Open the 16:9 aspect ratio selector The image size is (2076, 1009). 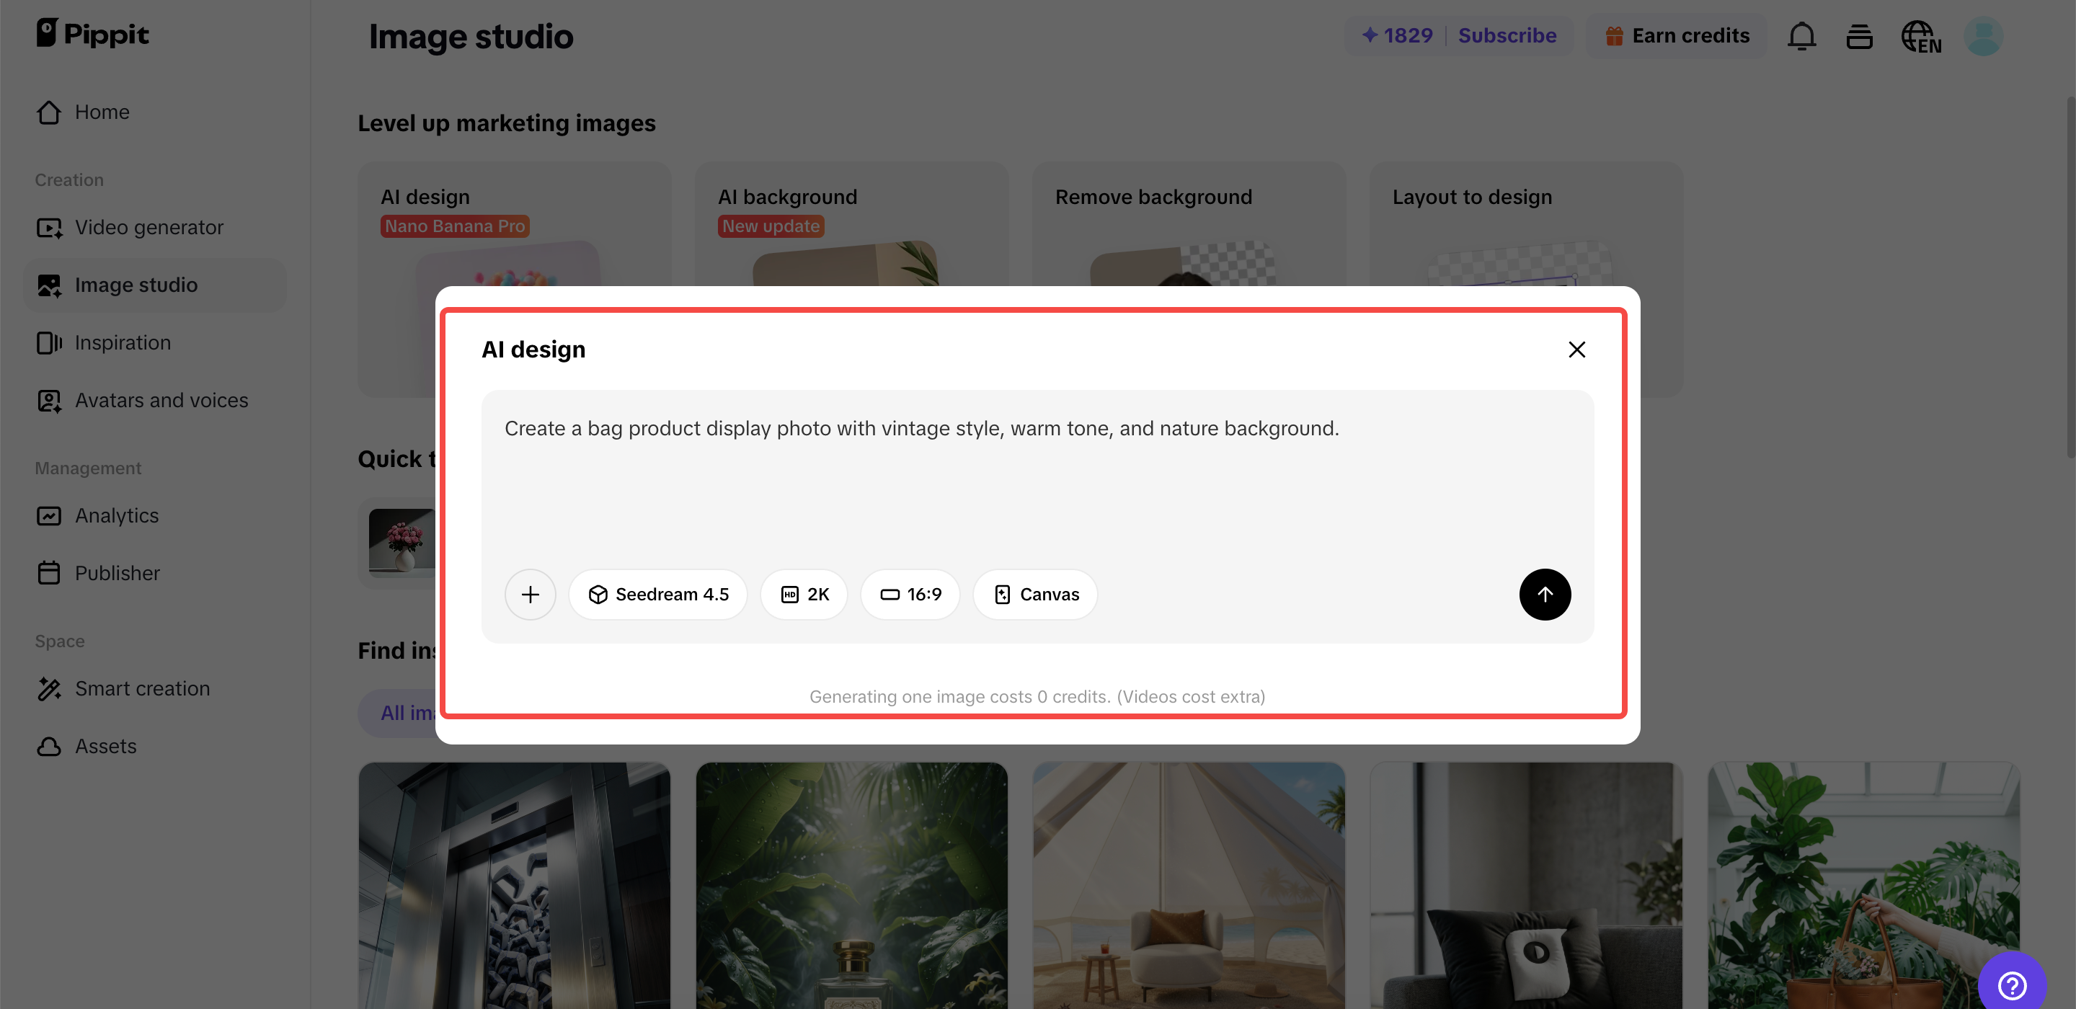(x=910, y=594)
